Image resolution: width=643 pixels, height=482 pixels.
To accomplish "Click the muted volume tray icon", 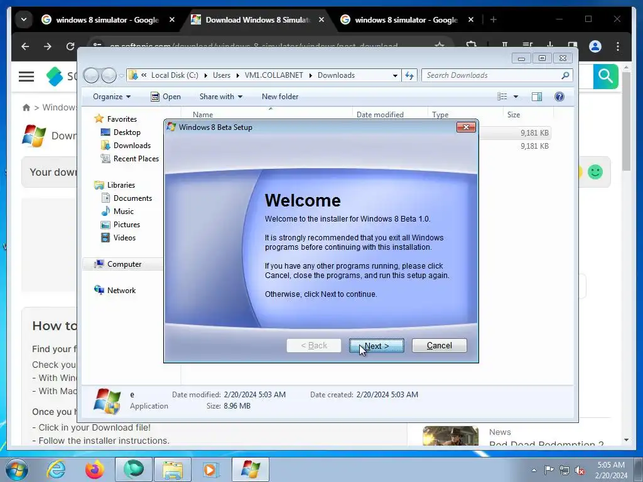I will click(580, 470).
